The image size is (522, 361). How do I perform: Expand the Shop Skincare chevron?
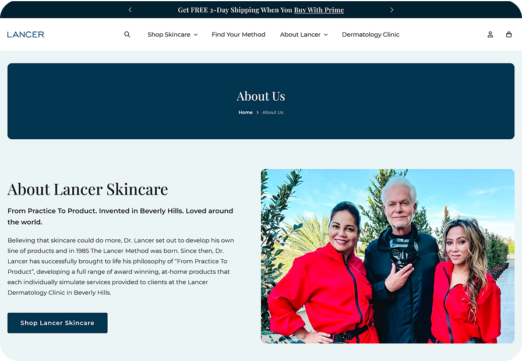coord(196,34)
